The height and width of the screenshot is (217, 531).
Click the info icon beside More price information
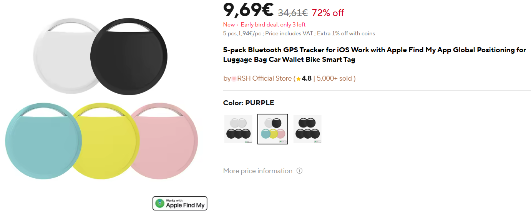tap(299, 171)
